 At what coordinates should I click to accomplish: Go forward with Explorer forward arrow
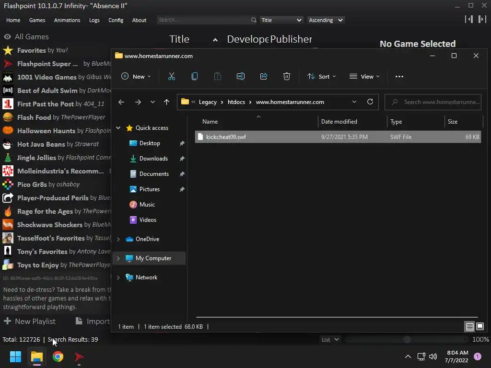click(138, 102)
